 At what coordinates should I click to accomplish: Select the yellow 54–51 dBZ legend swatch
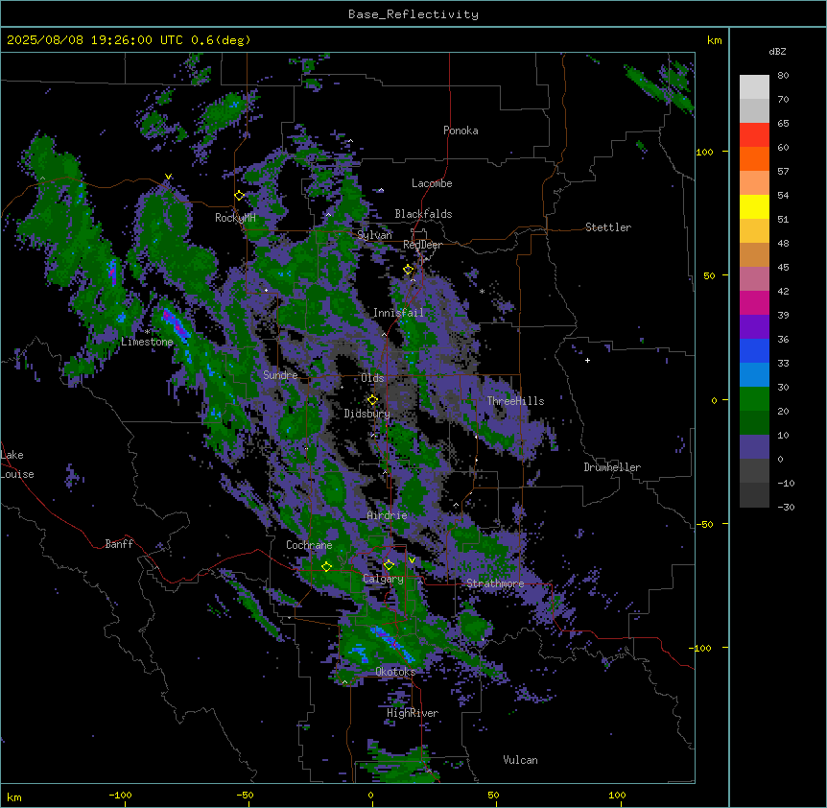[754, 207]
